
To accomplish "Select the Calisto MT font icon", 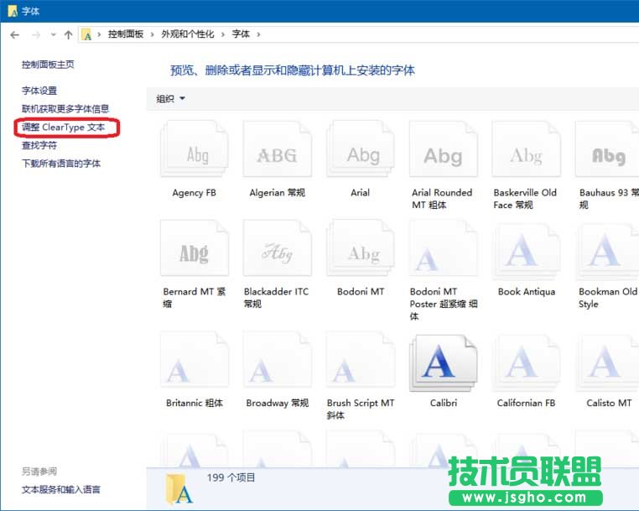I will click(x=607, y=362).
